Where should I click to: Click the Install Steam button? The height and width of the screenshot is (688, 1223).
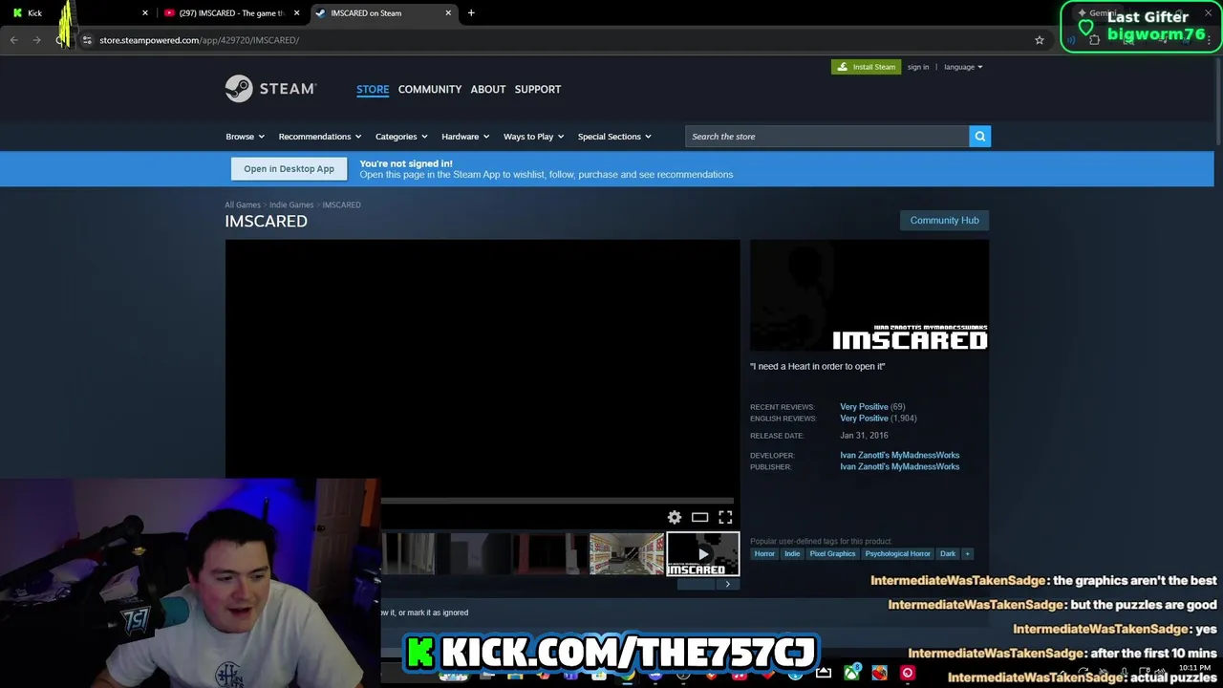click(866, 67)
